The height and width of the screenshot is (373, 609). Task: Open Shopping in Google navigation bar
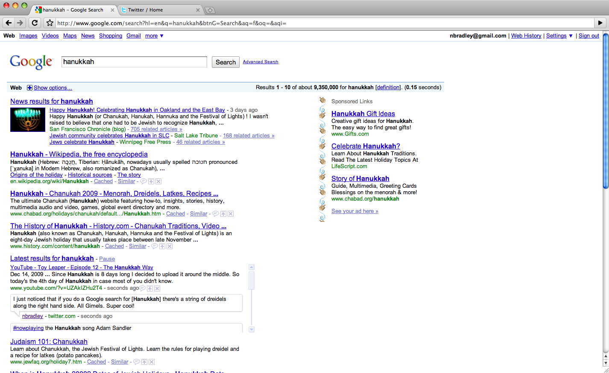coord(111,36)
